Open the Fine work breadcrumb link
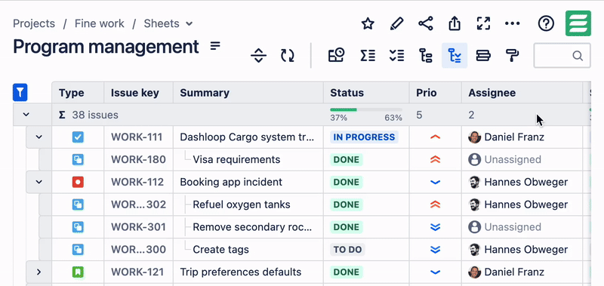 pyautogui.click(x=100, y=23)
